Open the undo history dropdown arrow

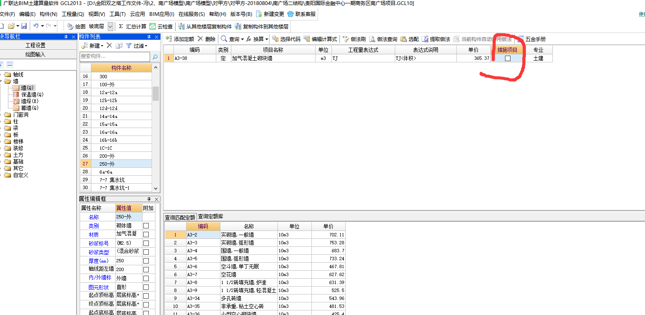pyautogui.click(x=42, y=26)
